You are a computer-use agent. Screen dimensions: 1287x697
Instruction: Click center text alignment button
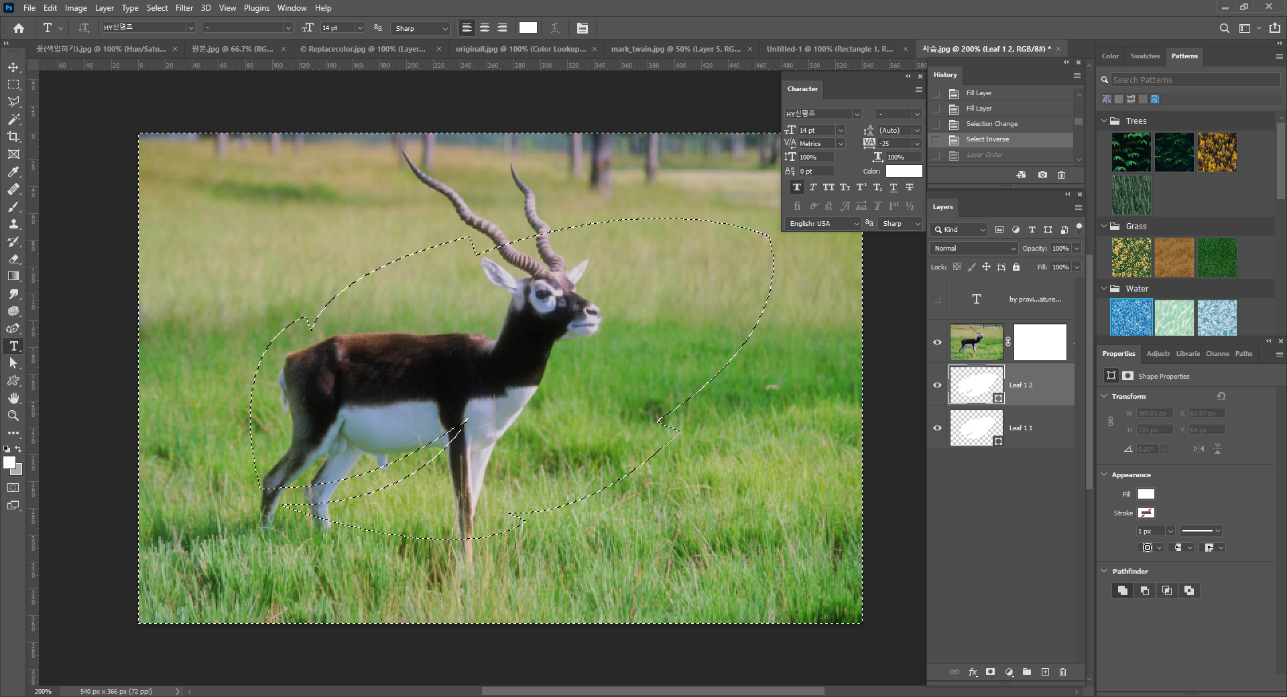[485, 28]
